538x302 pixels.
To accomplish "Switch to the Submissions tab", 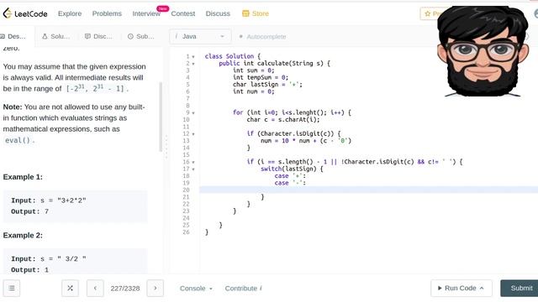I will (x=141, y=36).
